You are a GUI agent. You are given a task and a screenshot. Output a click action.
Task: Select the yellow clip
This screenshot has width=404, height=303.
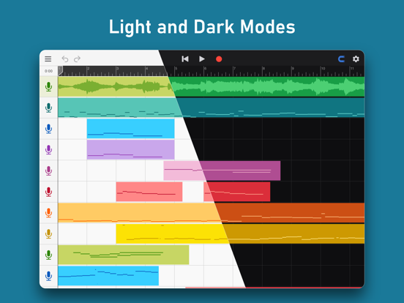coord(240,233)
